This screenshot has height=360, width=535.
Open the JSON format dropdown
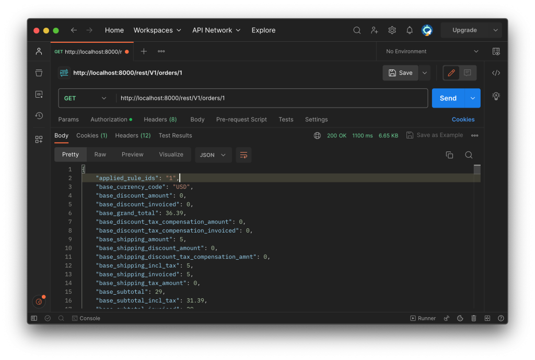(213, 155)
